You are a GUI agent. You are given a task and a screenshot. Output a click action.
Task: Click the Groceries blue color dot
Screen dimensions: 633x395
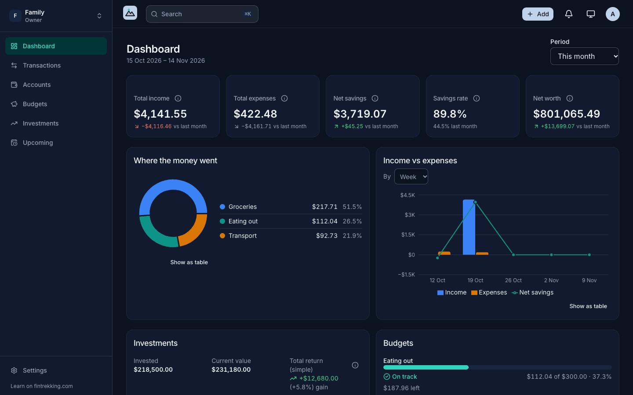222,207
